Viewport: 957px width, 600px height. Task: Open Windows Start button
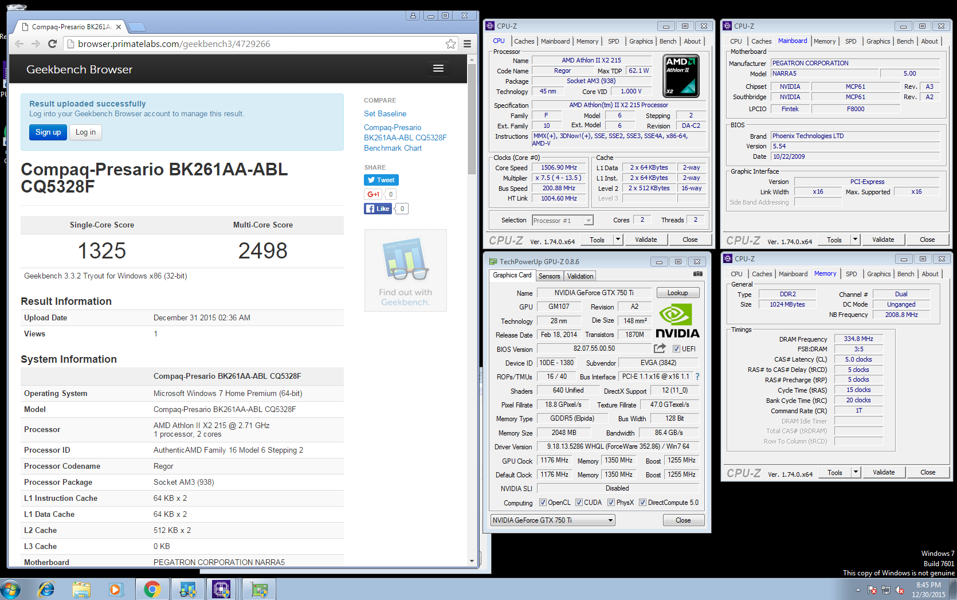[x=10, y=589]
